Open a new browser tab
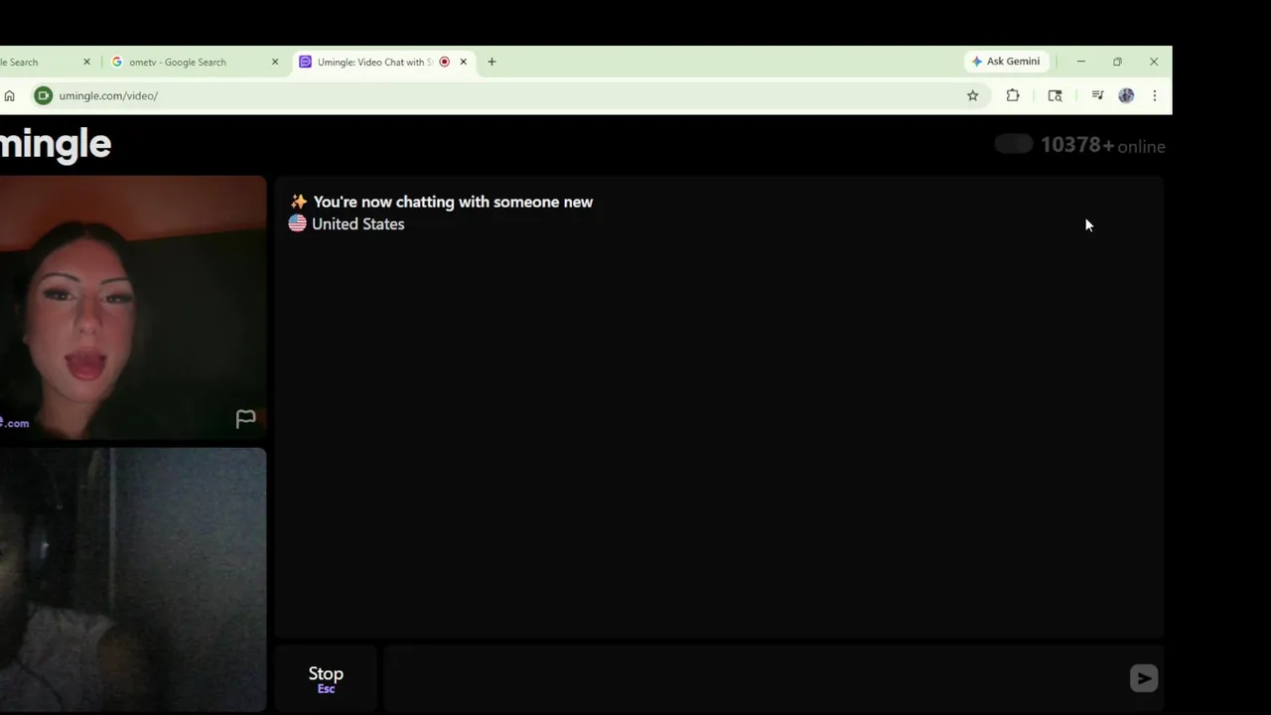 point(492,62)
